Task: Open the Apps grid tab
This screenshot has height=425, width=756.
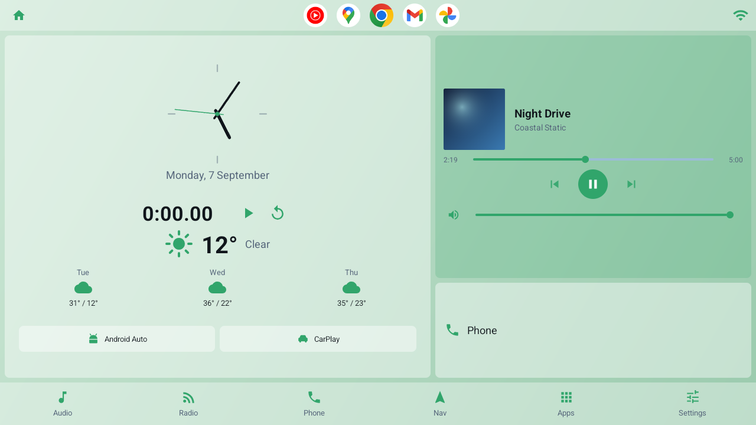Action: pyautogui.click(x=566, y=404)
